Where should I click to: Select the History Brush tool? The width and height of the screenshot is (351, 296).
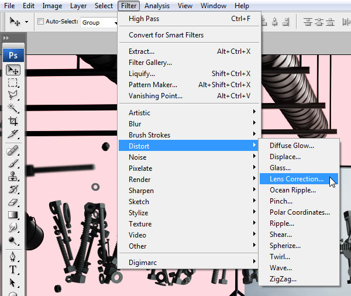13,189
